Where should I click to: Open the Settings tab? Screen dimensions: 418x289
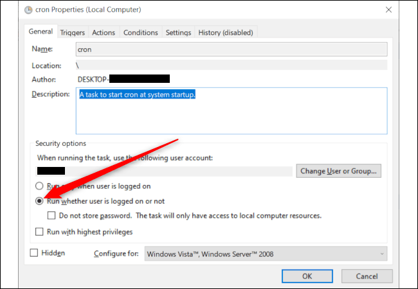[178, 33]
